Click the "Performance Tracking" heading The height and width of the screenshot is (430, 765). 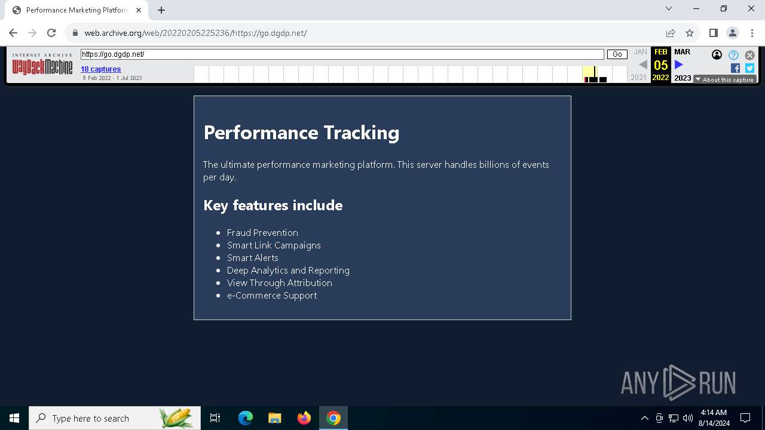301,133
